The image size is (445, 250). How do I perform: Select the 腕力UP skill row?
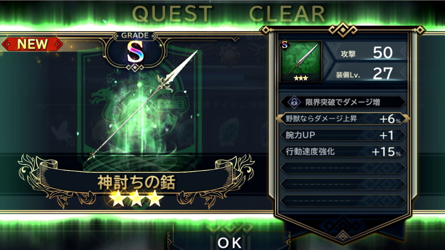tap(343, 135)
